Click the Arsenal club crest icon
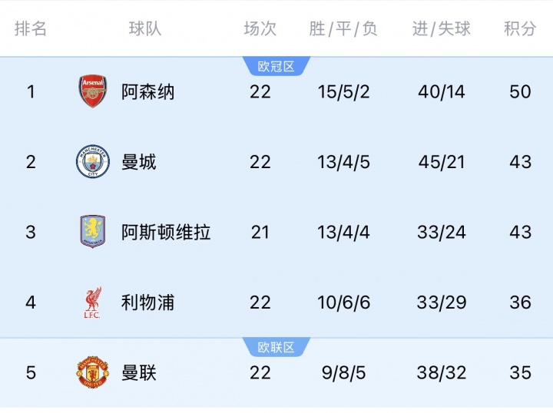 coord(93,91)
